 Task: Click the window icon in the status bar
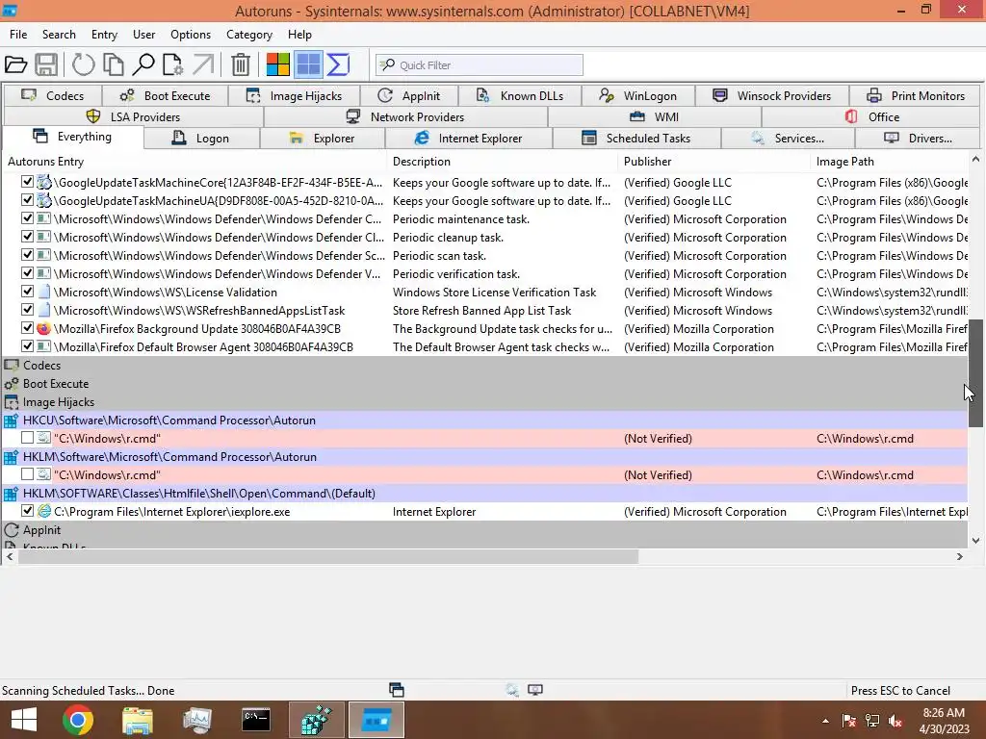(x=397, y=690)
